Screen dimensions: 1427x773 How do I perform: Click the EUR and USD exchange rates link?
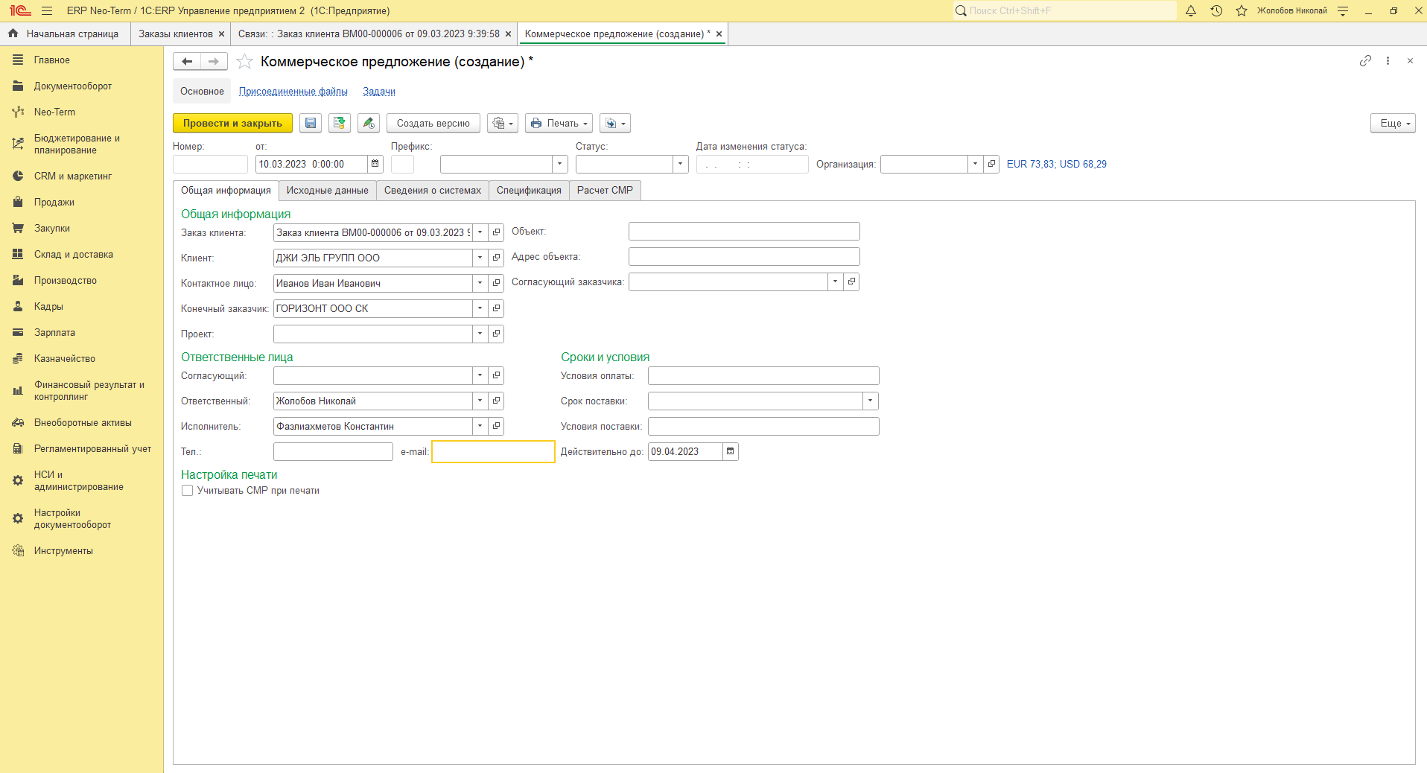pos(1057,164)
